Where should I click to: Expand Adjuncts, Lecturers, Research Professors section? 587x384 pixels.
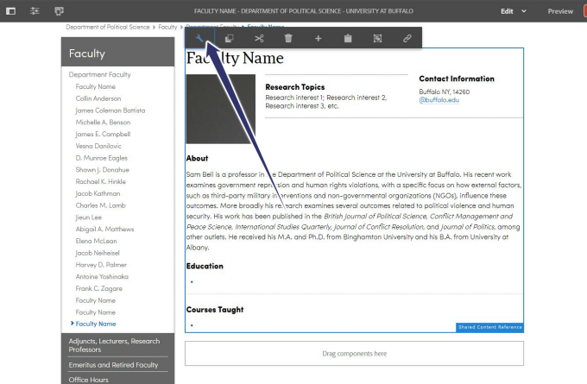(117, 345)
